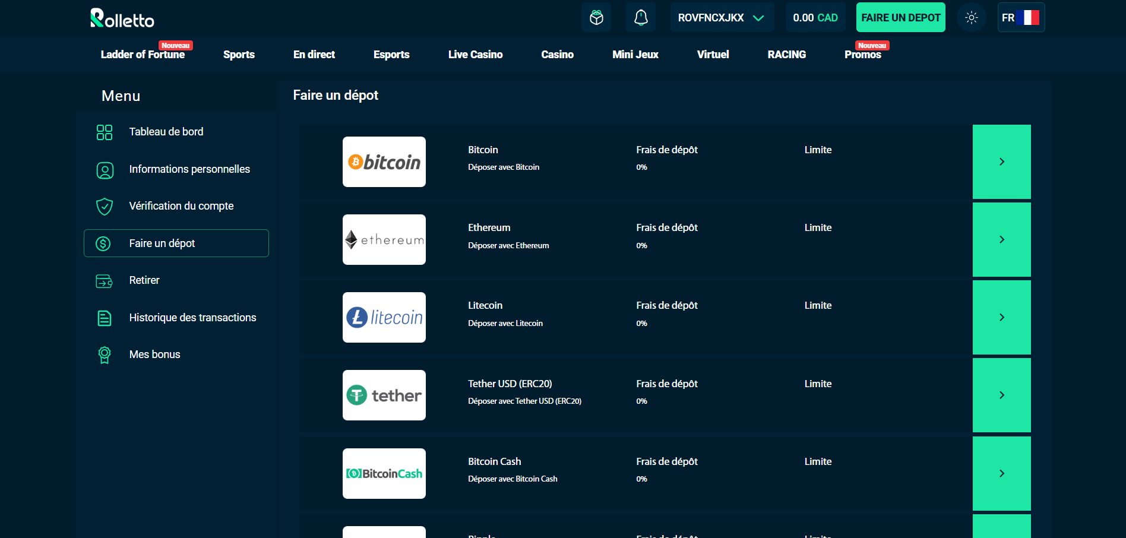
Task: Toggle the light theme sun icon
Action: tap(972, 17)
